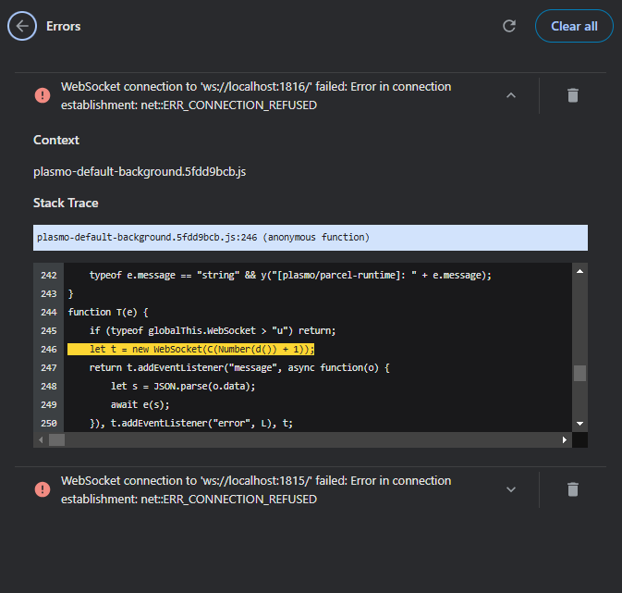
Task: Delete the localhost:1816 error entry
Action: [x=573, y=95]
